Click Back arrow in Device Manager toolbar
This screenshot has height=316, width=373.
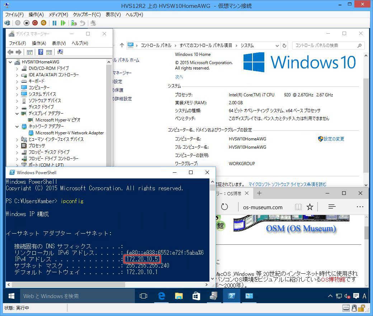click(x=10, y=52)
